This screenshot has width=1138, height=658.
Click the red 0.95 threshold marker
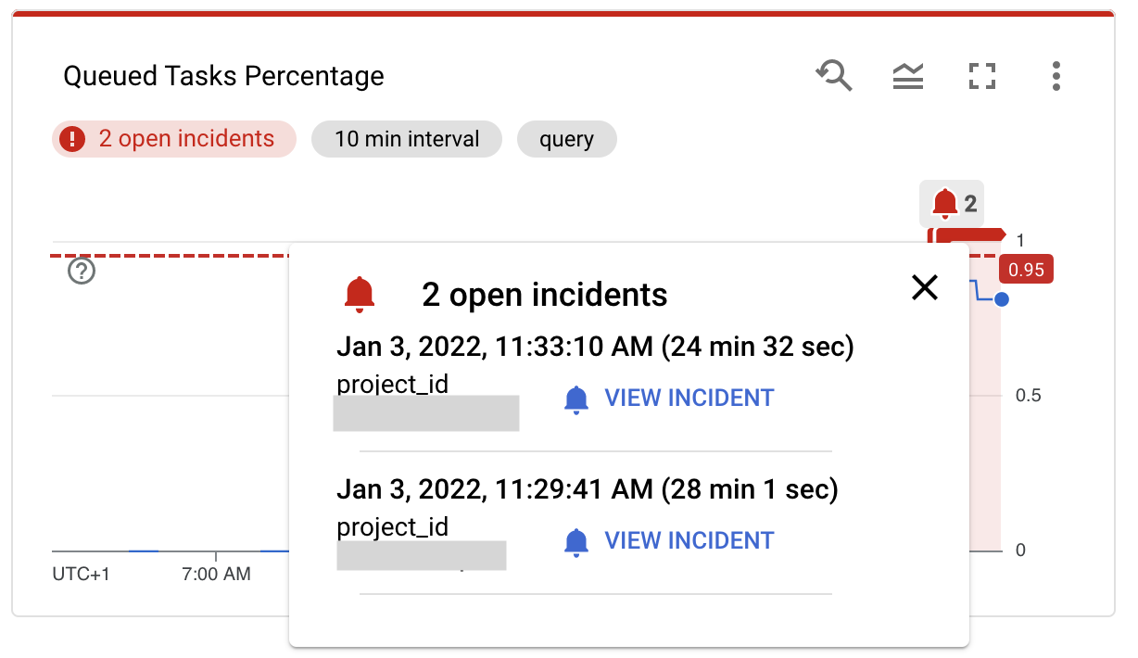pos(1025,270)
